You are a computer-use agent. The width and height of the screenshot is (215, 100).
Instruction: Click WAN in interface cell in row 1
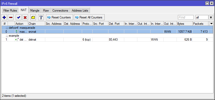157,40
